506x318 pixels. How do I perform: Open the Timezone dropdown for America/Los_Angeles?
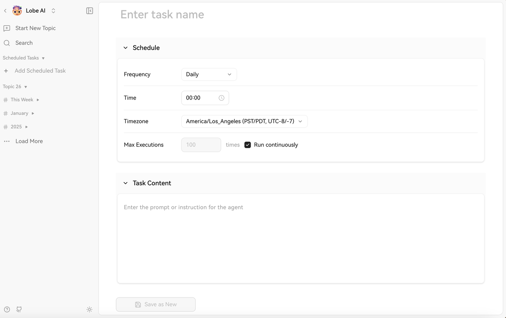(x=244, y=121)
